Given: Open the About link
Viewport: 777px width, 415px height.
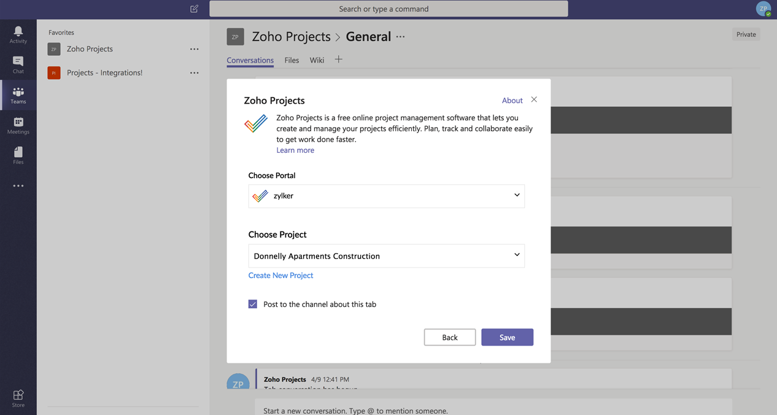Looking at the screenshot, I should click(x=512, y=101).
